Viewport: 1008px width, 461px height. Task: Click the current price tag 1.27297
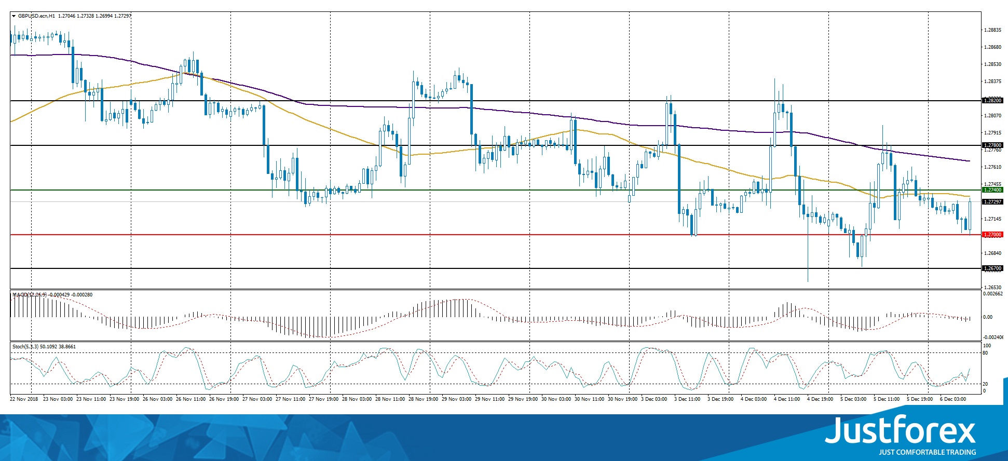click(x=992, y=201)
